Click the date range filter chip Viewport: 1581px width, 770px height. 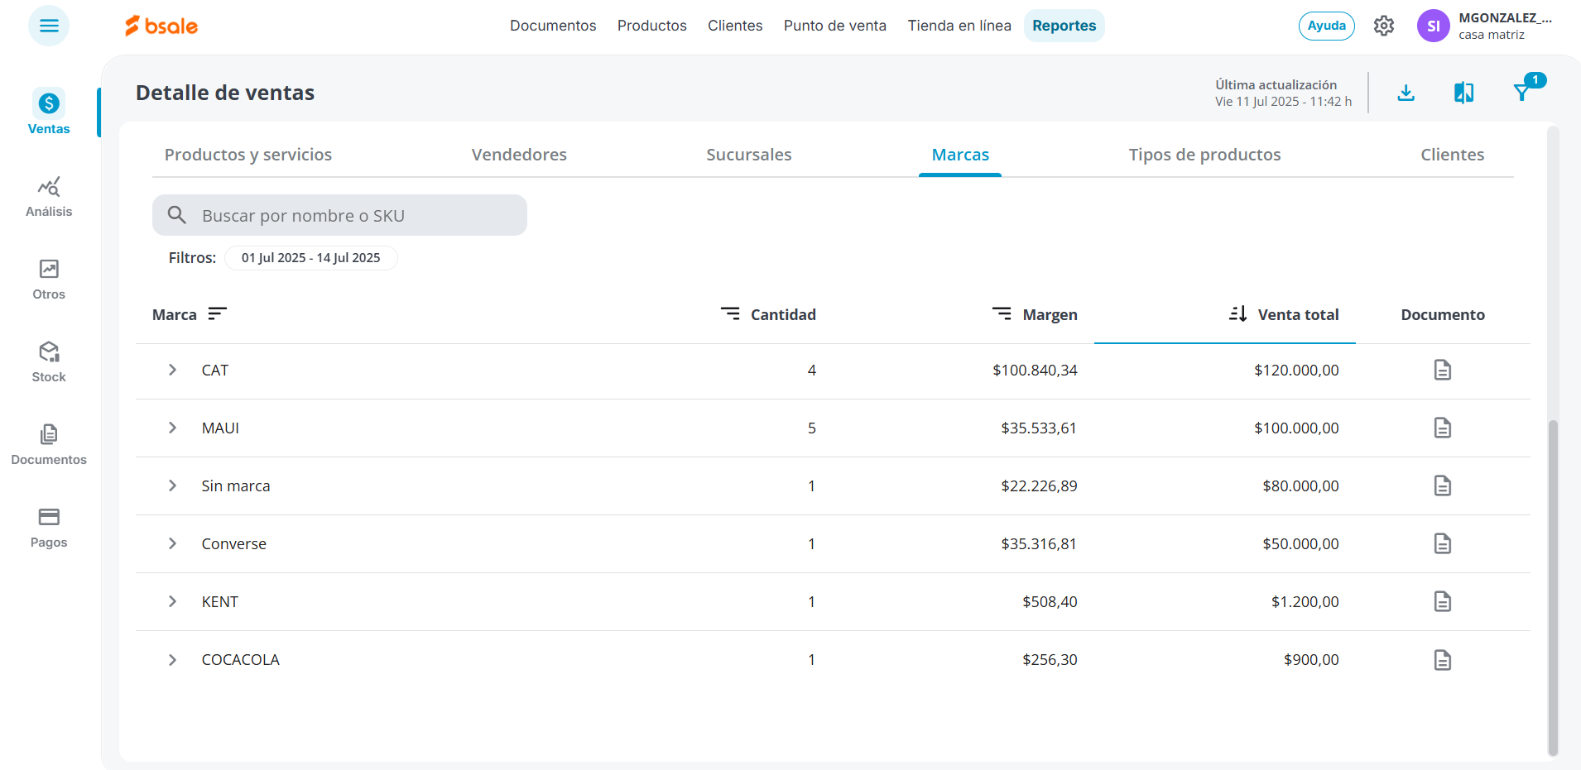(x=311, y=258)
